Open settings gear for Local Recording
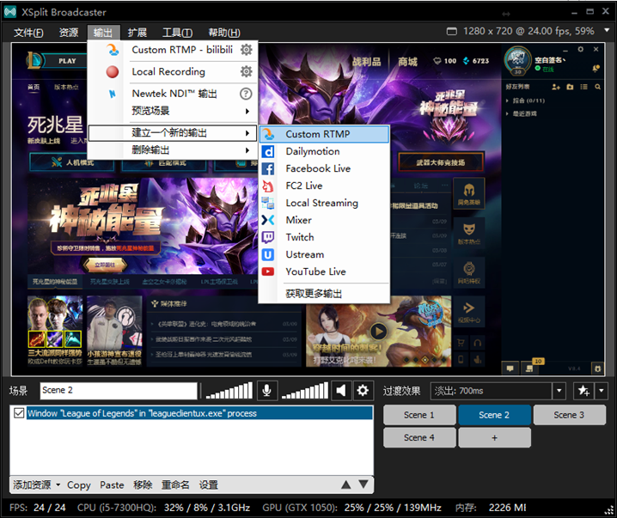The height and width of the screenshot is (518, 617). click(x=247, y=71)
